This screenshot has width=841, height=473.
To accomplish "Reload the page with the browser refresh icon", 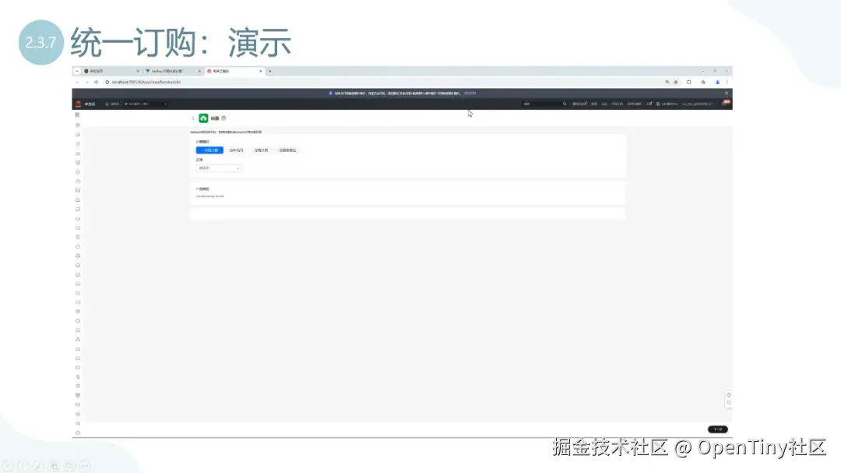I will pyautogui.click(x=96, y=82).
